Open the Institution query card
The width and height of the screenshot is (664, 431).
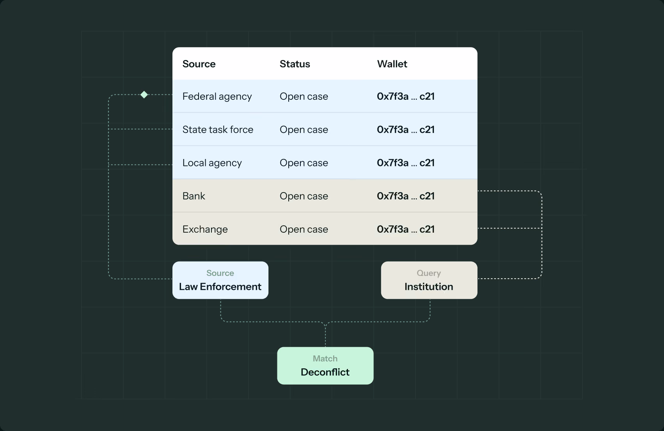pos(429,280)
